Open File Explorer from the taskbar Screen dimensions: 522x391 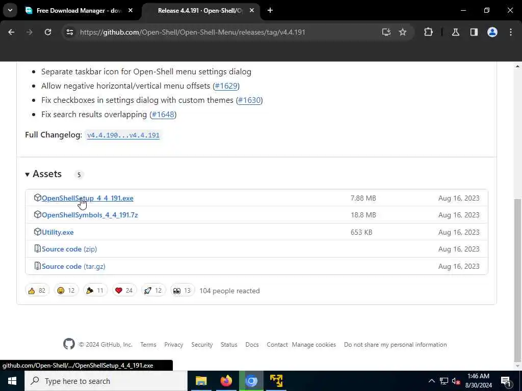point(201,381)
